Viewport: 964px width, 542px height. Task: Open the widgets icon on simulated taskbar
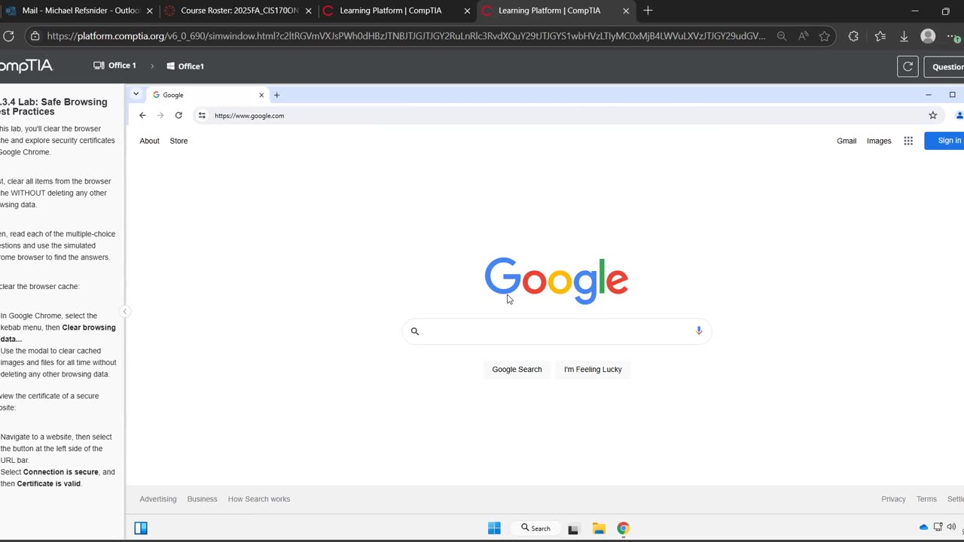(141, 528)
